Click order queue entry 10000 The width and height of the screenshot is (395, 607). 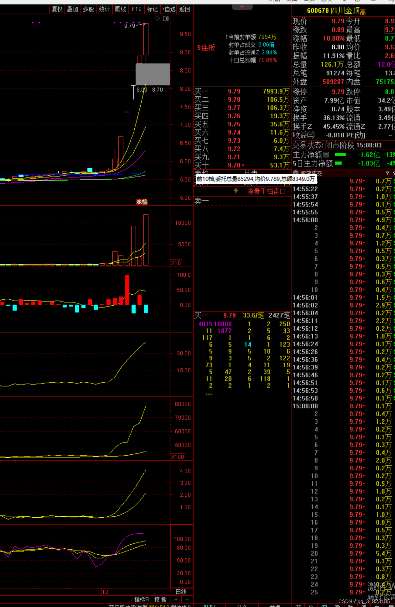coord(223,324)
